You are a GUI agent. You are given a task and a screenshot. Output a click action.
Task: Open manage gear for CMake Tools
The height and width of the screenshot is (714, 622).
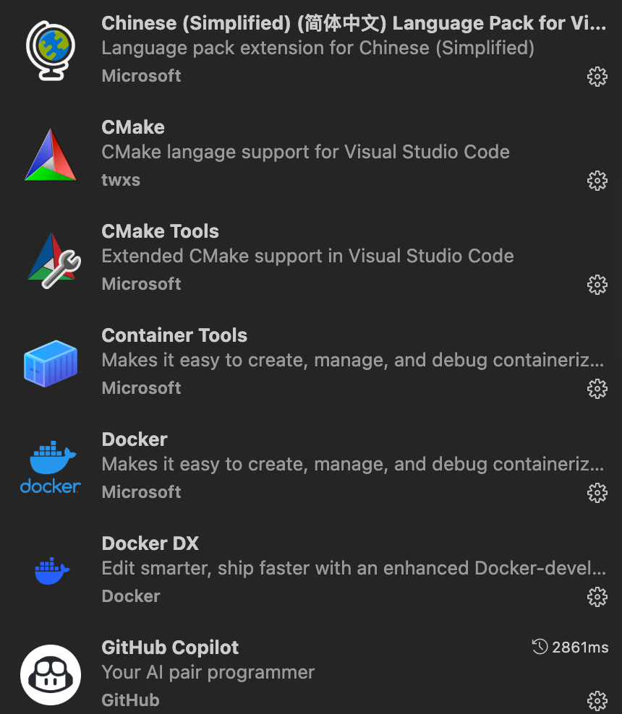pyautogui.click(x=597, y=285)
